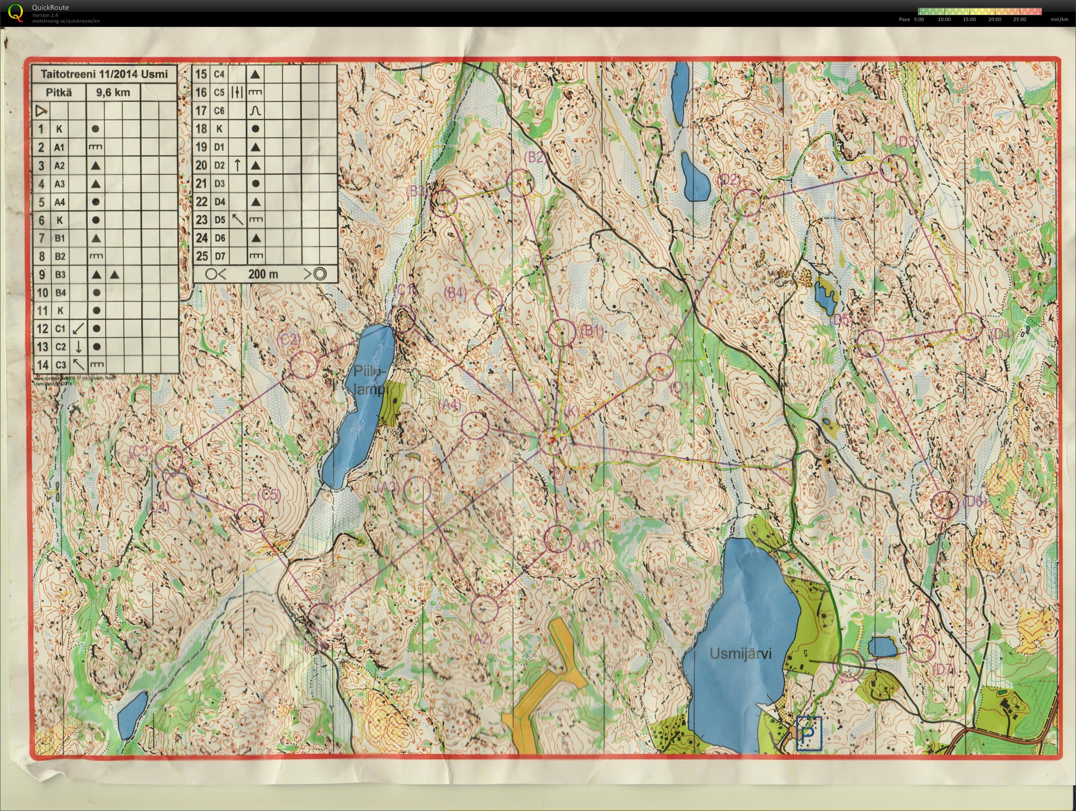The width and height of the screenshot is (1076, 811).
Task: Click the 9,6 km distance cell
Action: click(x=112, y=93)
